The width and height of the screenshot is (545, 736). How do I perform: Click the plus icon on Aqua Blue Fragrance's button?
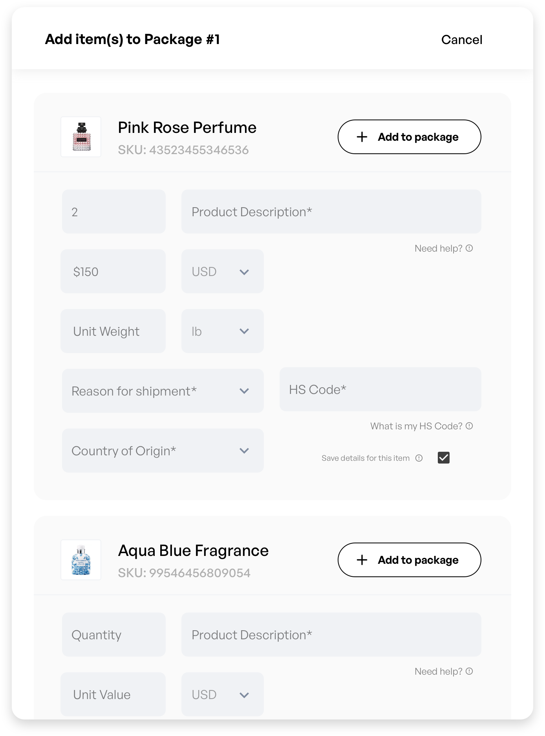tap(362, 560)
